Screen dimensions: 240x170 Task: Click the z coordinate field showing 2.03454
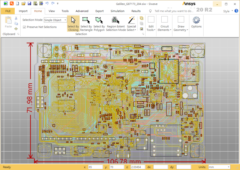(x=138, y=167)
